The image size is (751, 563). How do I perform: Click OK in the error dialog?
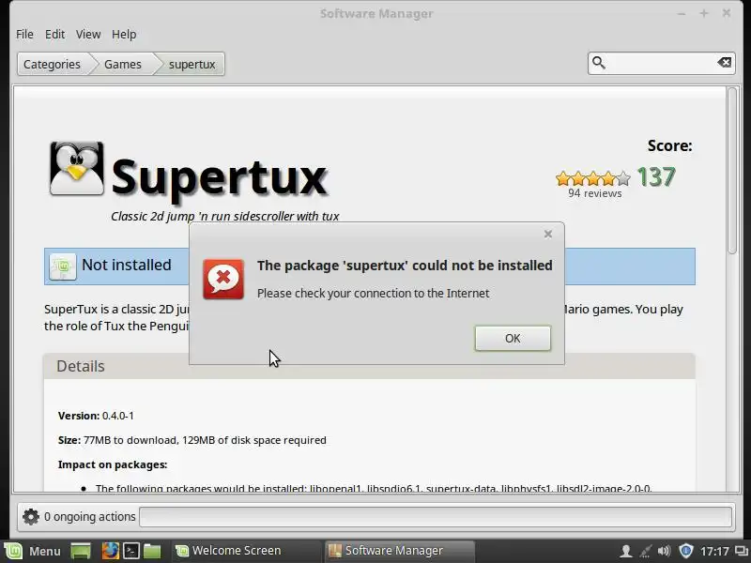(x=513, y=338)
